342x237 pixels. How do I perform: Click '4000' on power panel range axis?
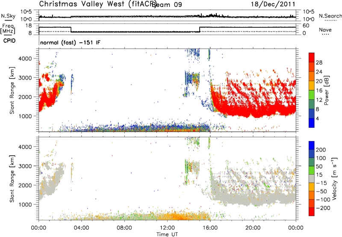tap(25, 59)
